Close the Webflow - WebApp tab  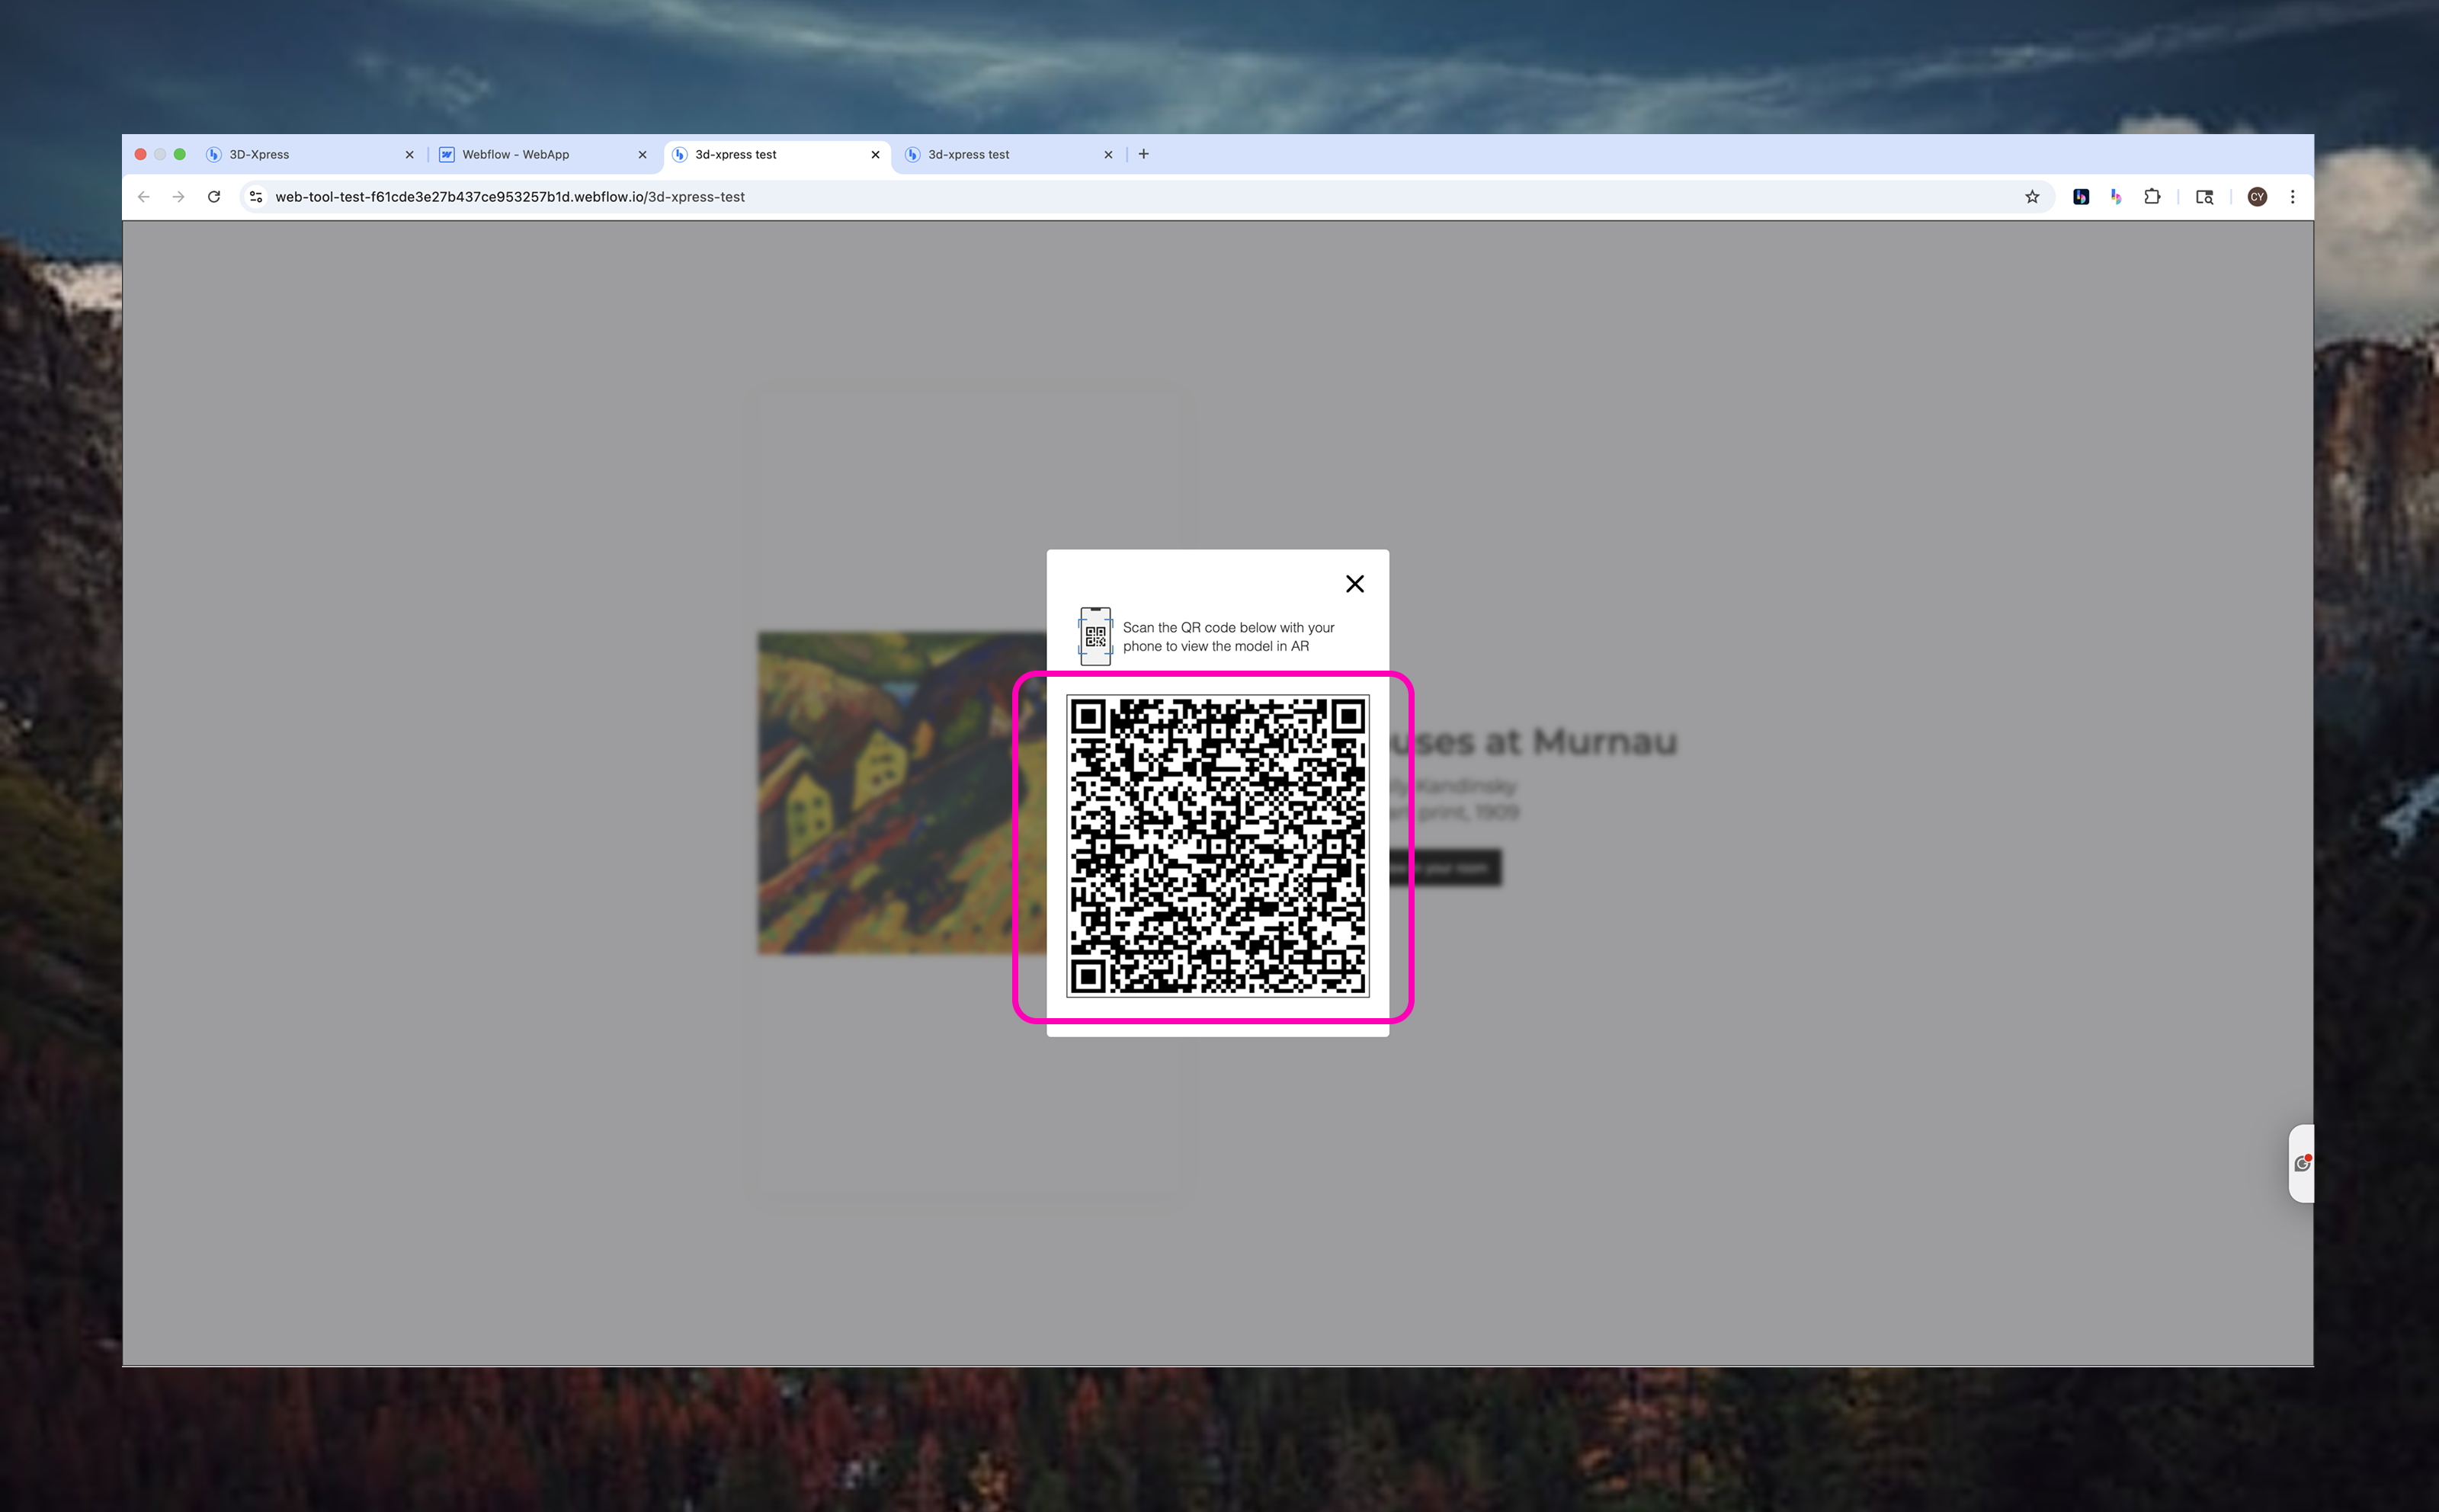click(642, 155)
